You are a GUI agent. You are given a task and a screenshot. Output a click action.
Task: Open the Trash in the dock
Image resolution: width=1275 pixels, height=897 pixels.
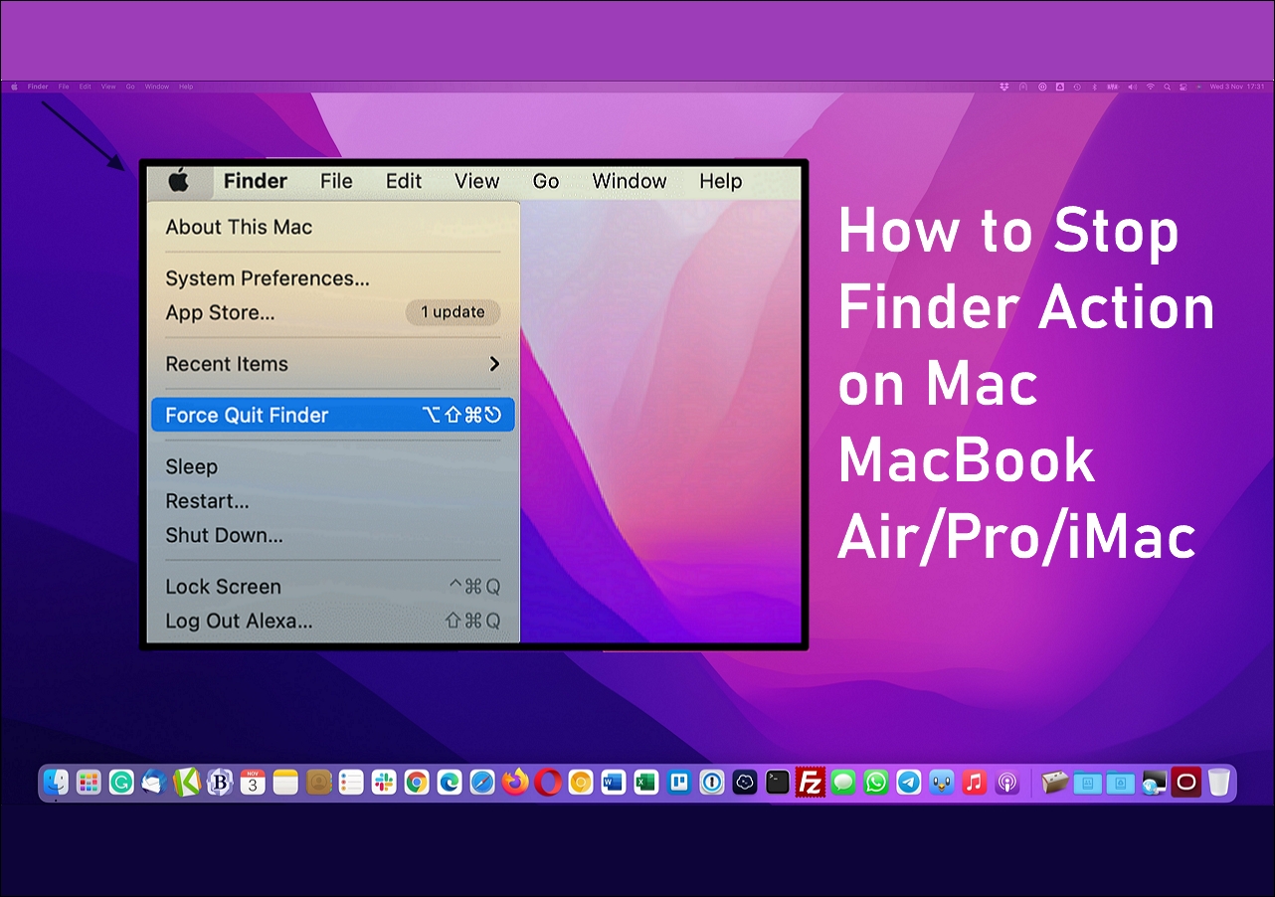coord(1219,783)
